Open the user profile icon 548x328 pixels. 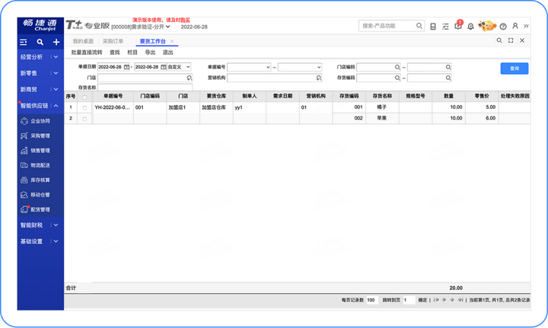(515, 26)
